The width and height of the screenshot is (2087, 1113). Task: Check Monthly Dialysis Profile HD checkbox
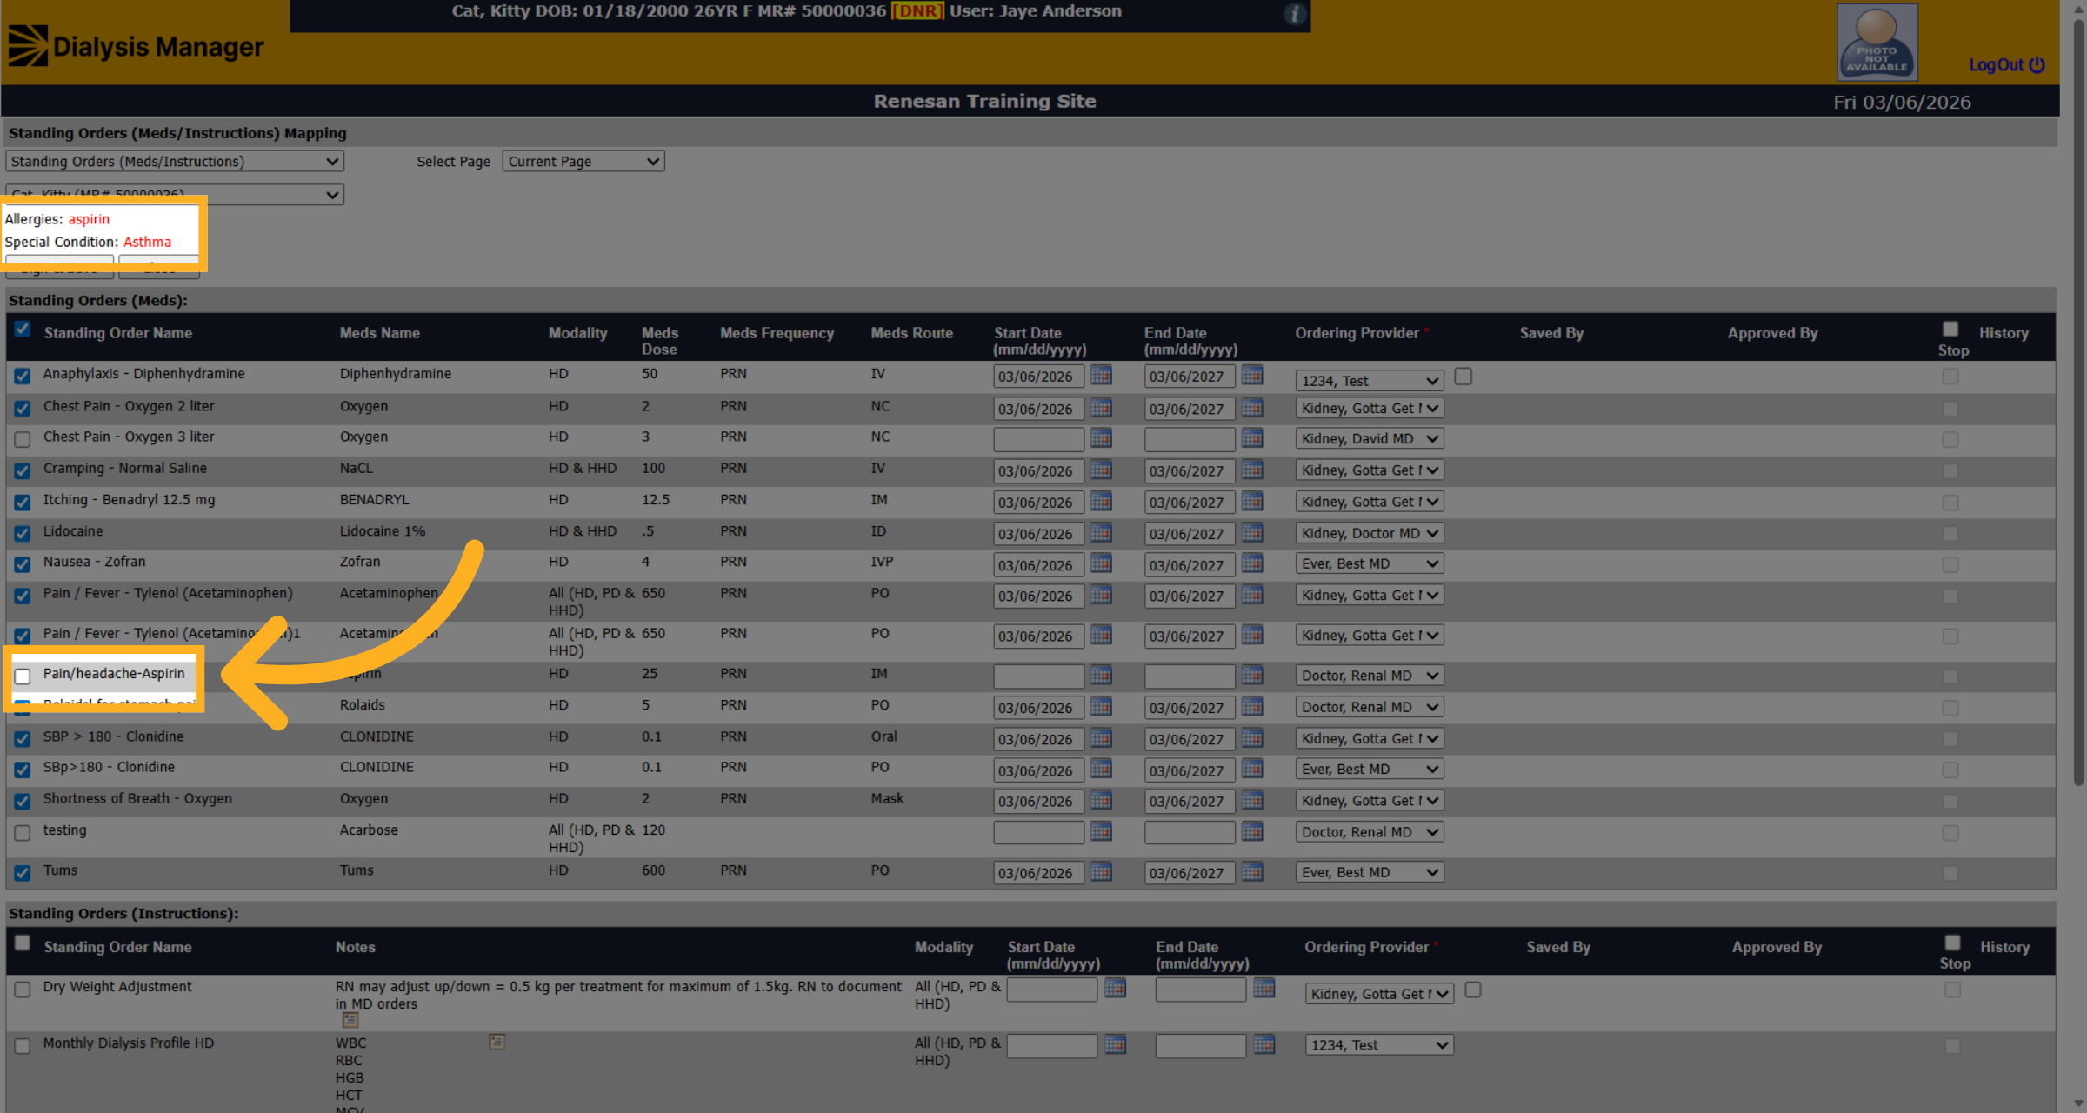click(23, 1046)
